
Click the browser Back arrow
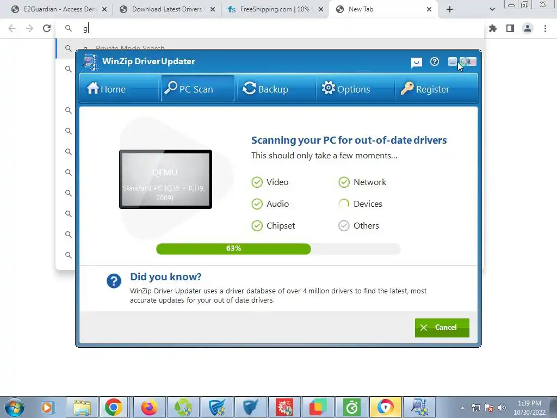click(12, 28)
